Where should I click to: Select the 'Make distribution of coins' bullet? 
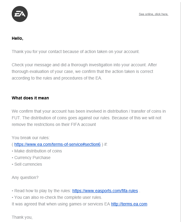[x=37, y=151]
